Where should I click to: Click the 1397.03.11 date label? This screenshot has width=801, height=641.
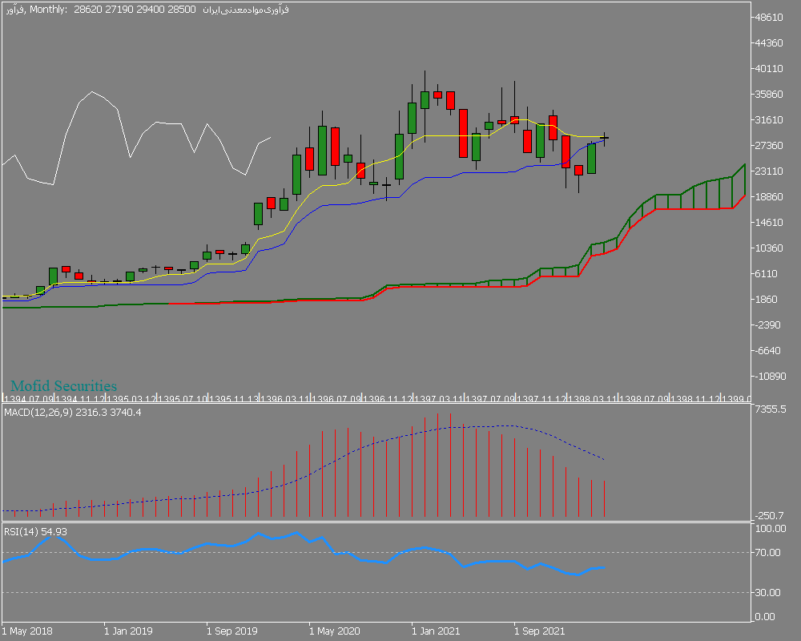439,399
